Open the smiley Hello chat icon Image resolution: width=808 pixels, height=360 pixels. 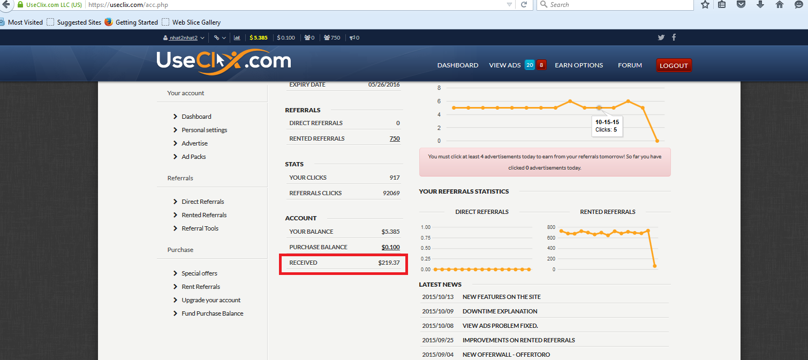[x=799, y=4]
